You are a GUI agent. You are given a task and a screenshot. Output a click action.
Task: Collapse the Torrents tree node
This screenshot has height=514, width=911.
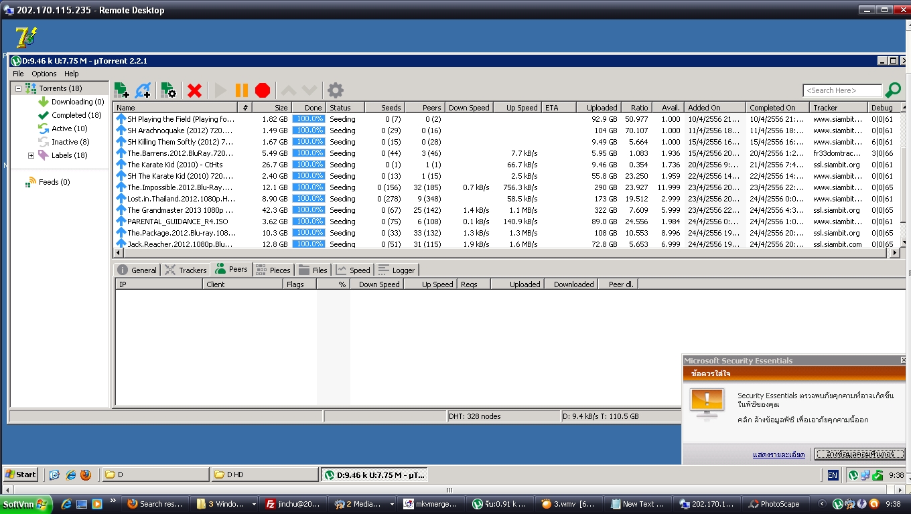pos(18,88)
